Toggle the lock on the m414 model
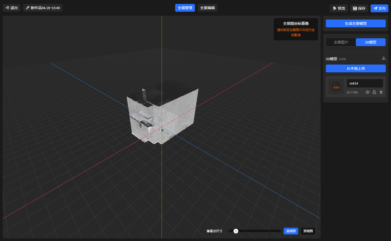 pyautogui.click(x=374, y=92)
